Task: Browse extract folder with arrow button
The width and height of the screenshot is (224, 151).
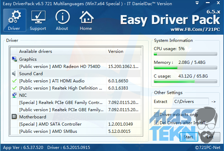Action: 213,102
